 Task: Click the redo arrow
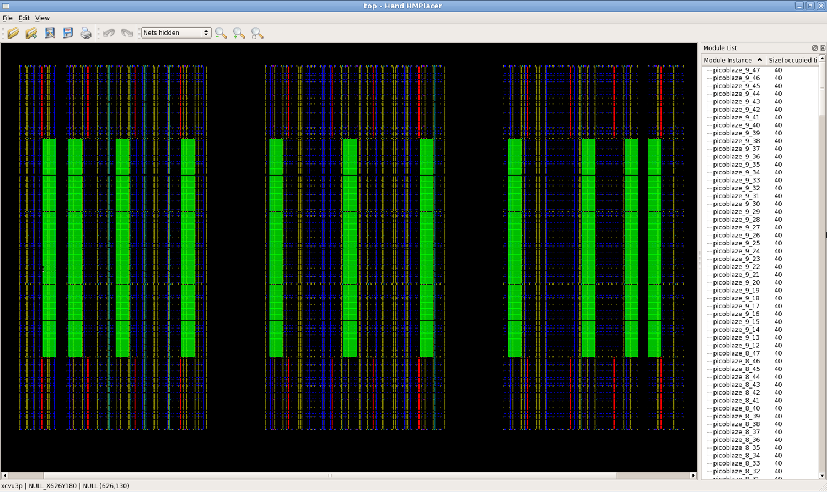pyautogui.click(x=127, y=33)
